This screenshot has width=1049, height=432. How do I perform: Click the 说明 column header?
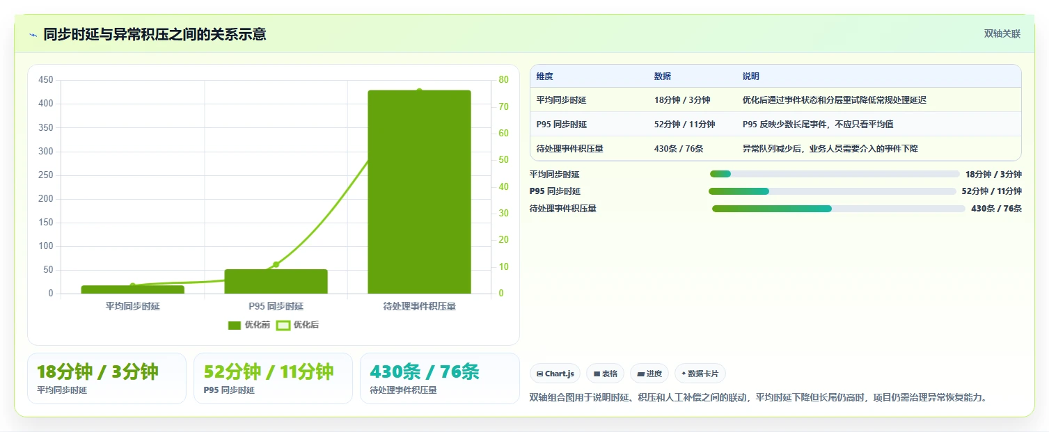(751, 77)
